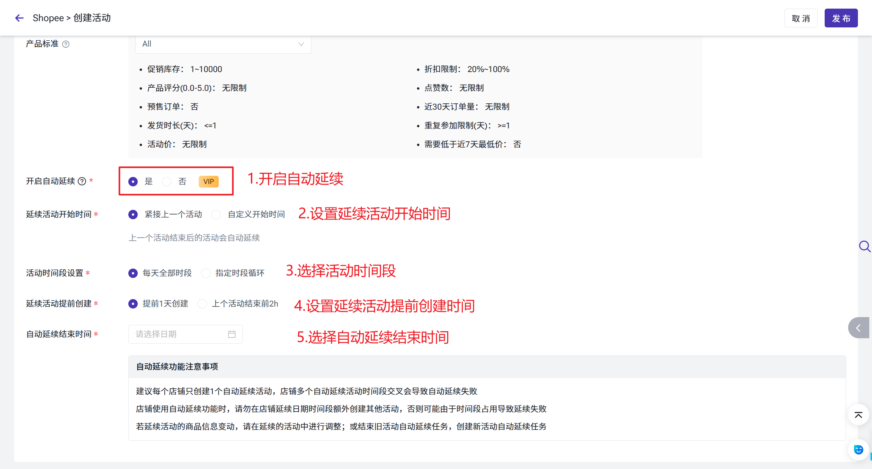Click the 自动延续功能注意事项 heading
The image size is (872, 469).
click(x=177, y=367)
